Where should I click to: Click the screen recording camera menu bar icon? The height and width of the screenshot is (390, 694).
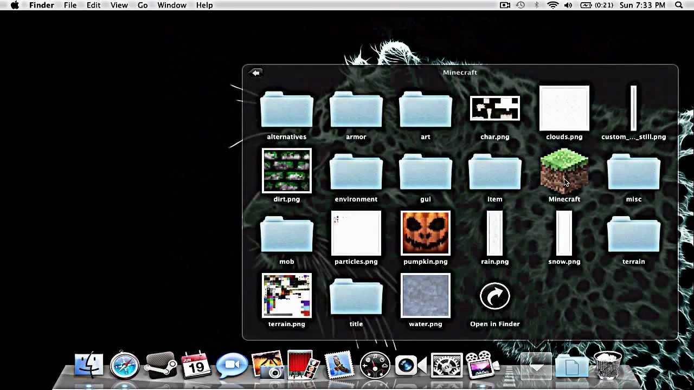(x=505, y=5)
